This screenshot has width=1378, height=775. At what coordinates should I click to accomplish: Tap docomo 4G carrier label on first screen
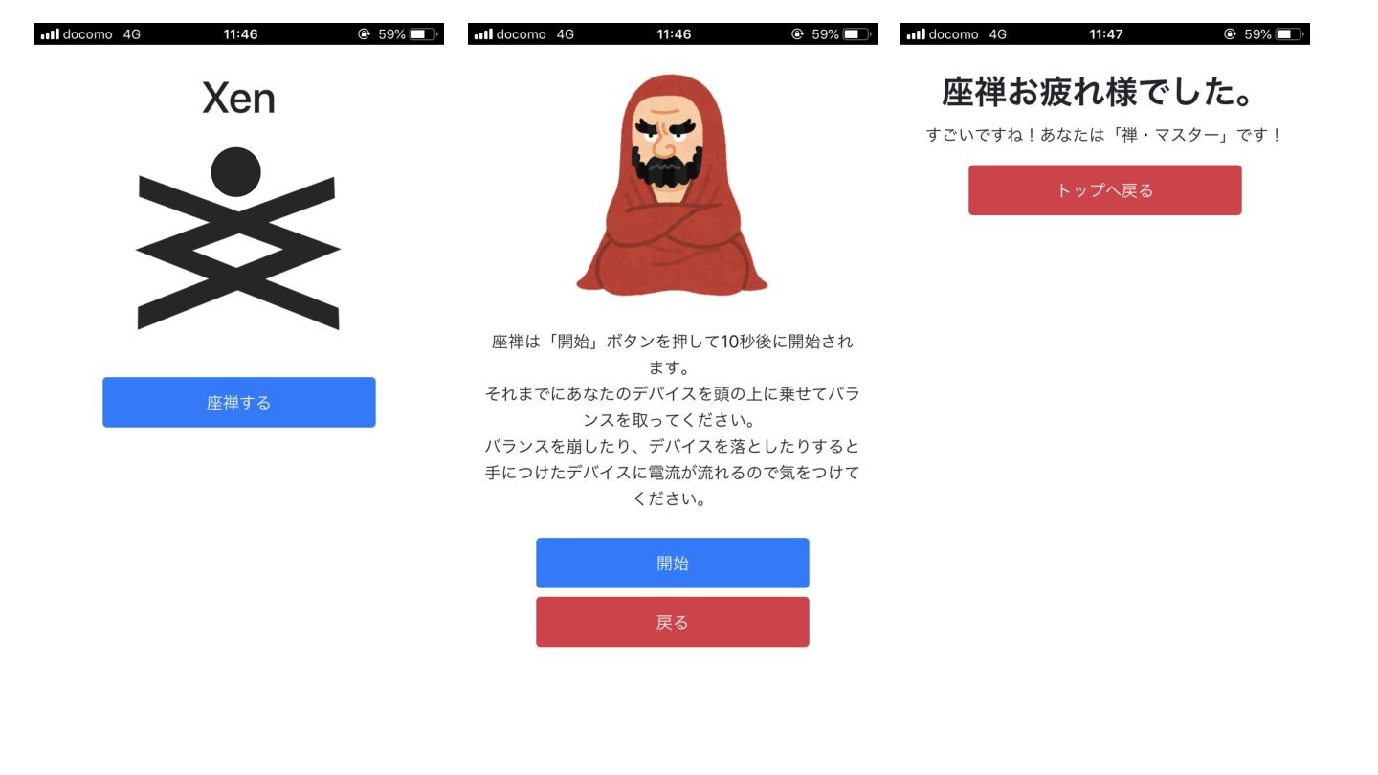(101, 34)
